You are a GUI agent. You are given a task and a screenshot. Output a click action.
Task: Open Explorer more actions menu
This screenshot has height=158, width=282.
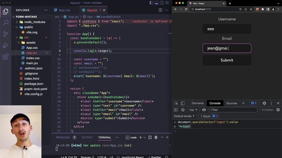(46, 10)
